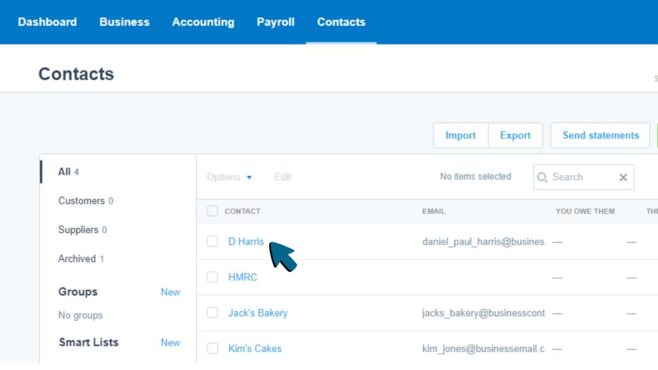Create a new group via New link
Screen dimensions: 658x370
click(170, 292)
